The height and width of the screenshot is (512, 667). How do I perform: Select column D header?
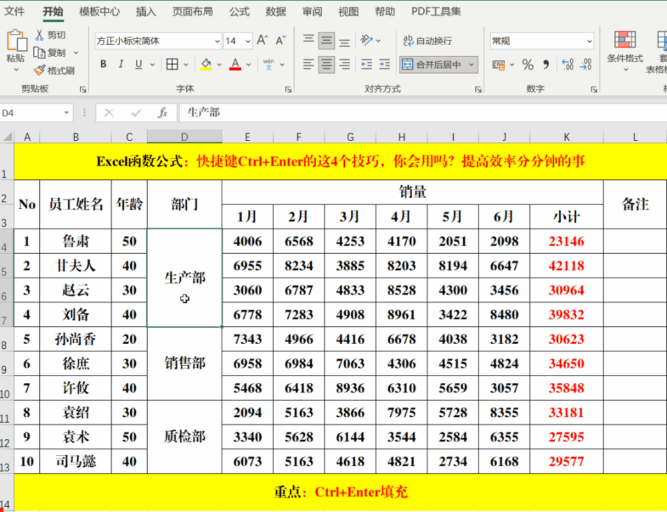click(184, 136)
